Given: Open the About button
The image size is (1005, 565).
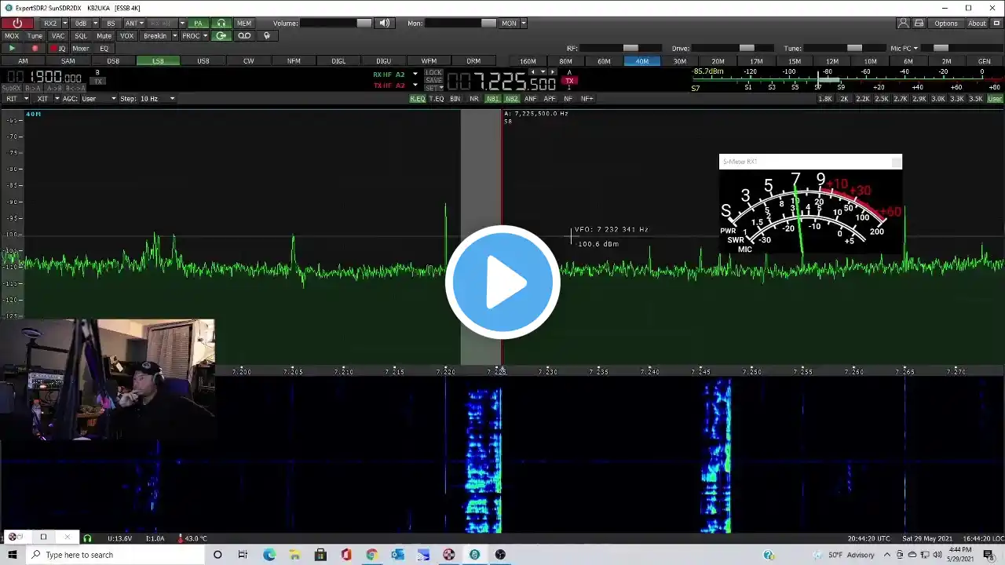Looking at the screenshot, I should 978,24.
